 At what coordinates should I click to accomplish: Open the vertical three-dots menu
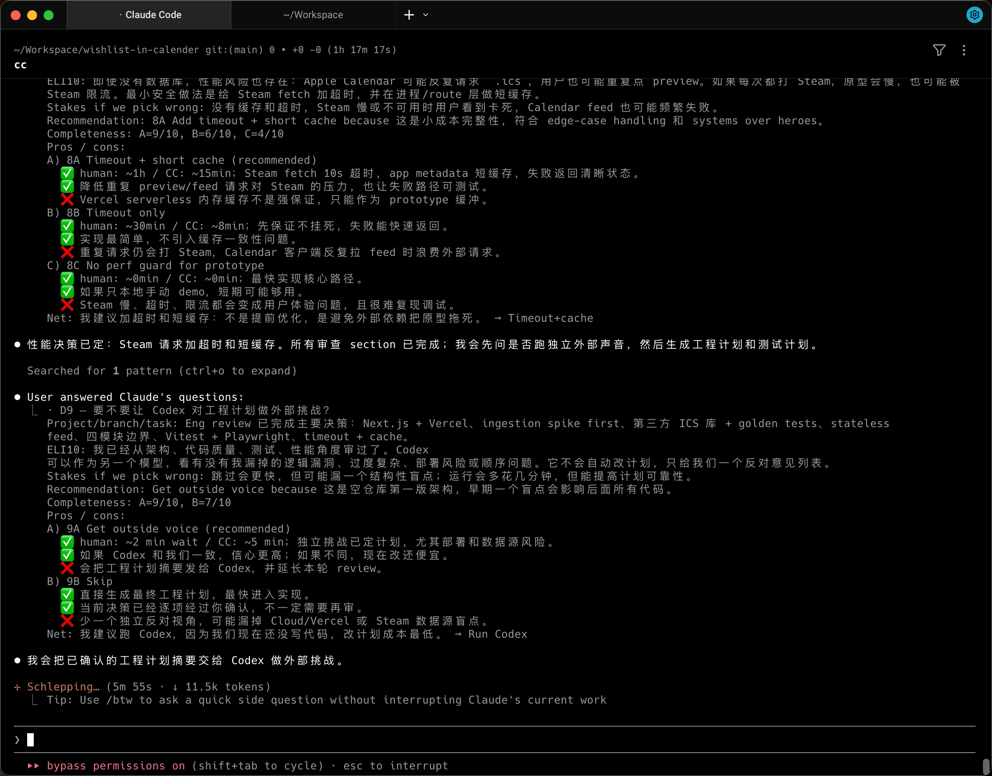coord(964,50)
